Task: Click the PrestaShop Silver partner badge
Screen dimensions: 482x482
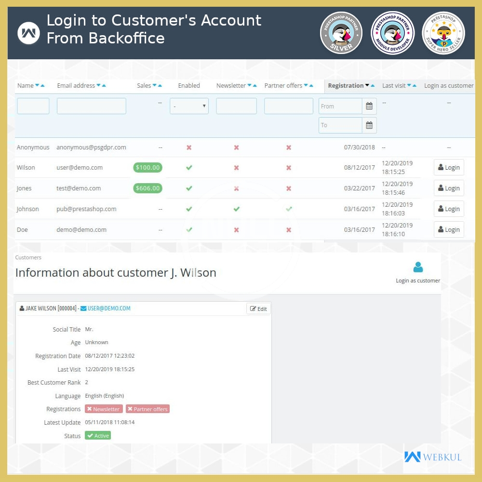Action: pos(341,33)
